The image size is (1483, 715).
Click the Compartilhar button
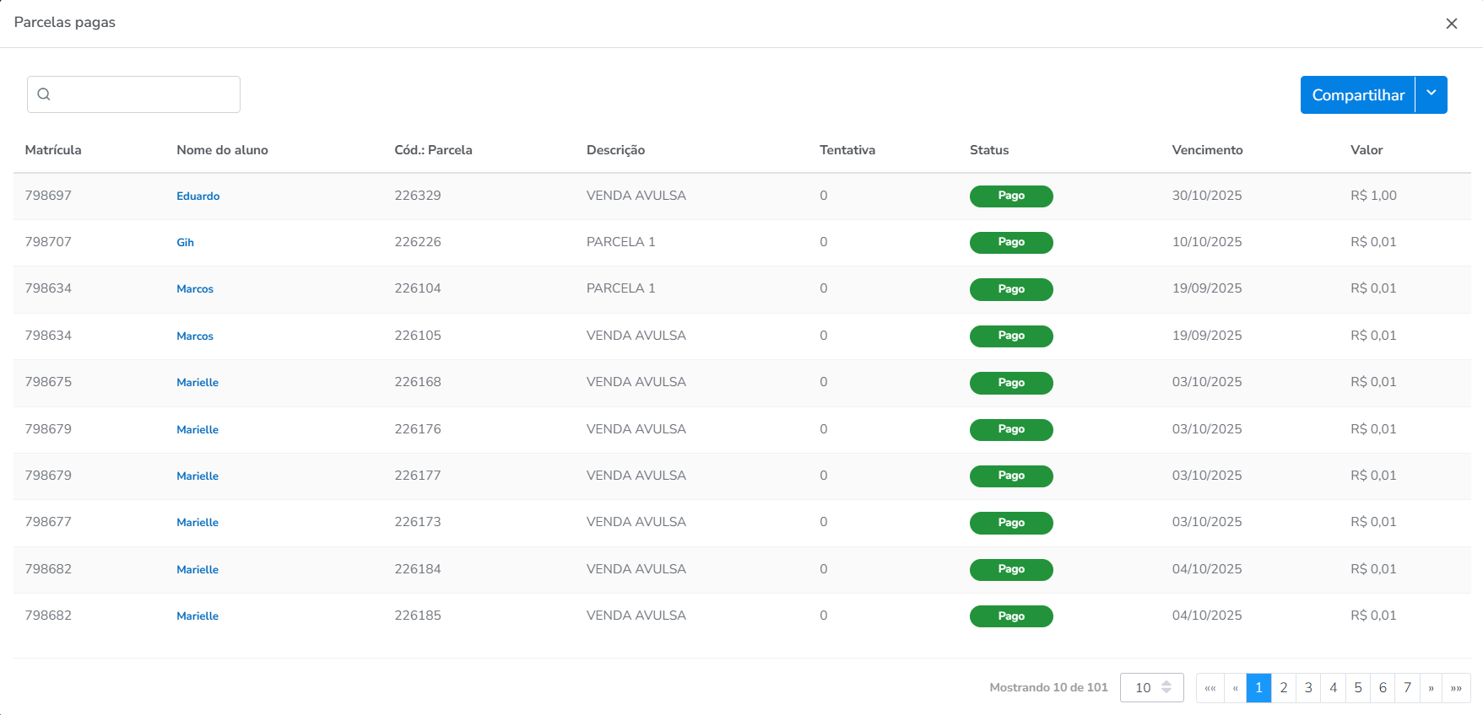coord(1357,95)
